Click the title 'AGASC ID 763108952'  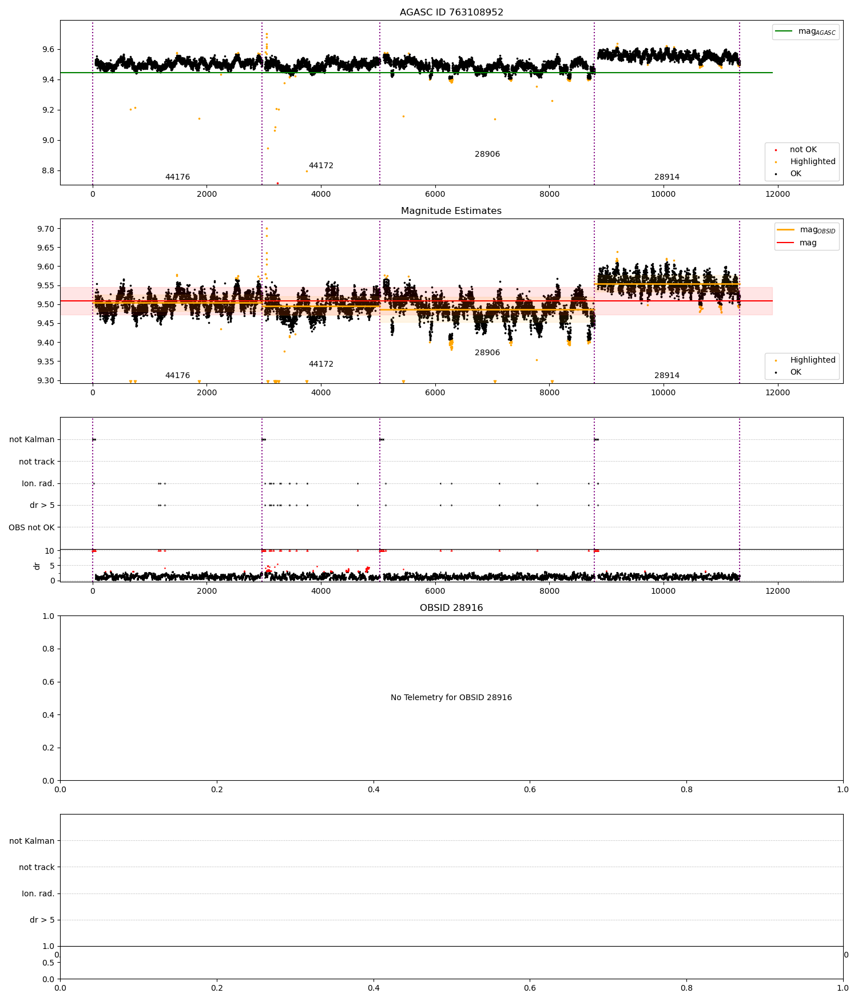tap(451, 13)
